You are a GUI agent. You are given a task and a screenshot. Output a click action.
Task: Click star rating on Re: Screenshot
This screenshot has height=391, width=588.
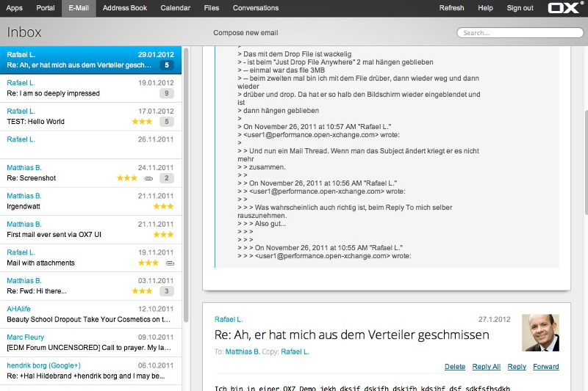click(x=126, y=178)
